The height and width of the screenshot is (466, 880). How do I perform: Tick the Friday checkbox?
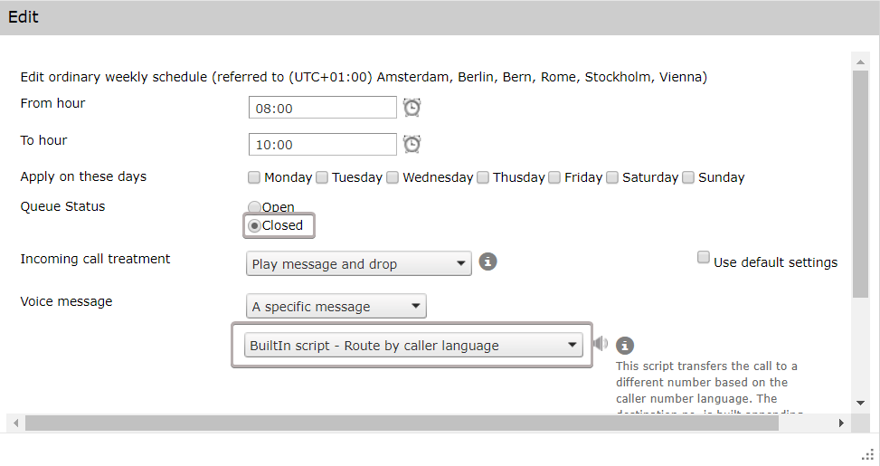(554, 177)
